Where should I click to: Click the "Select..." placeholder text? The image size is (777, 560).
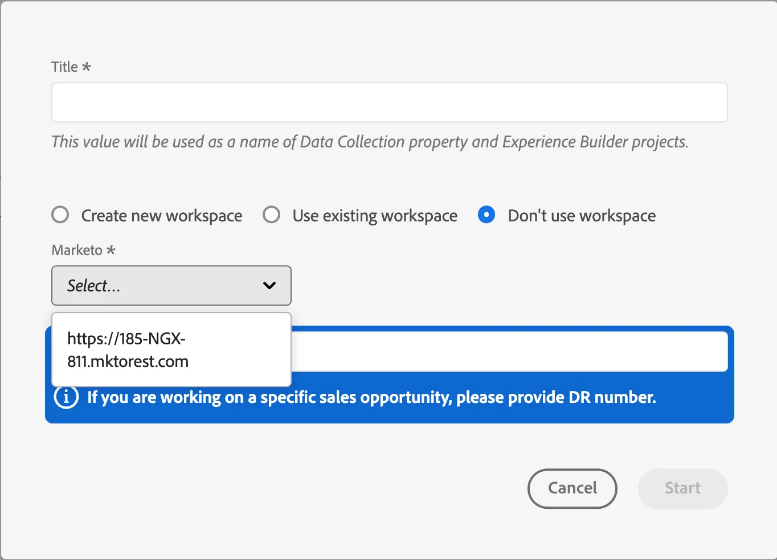coord(94,286)
